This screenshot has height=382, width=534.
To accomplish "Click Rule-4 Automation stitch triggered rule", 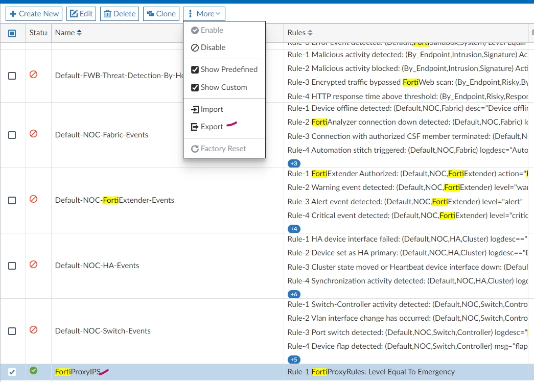I will pos(408,150).
